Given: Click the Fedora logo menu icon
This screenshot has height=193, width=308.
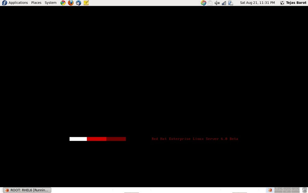Looking at the screenshot, I should pos(4,3).
